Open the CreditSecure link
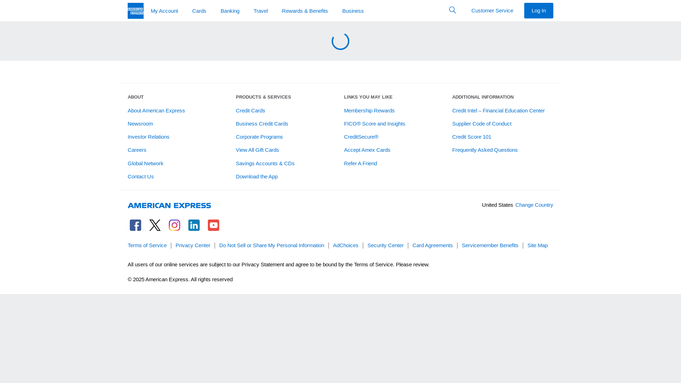Screen dimensions: 681x383 pos(361,137)
